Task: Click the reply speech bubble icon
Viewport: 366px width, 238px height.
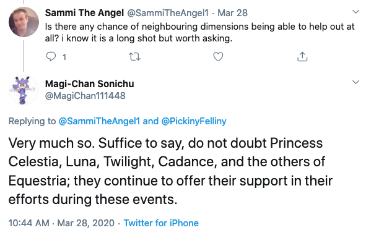Action: click(51, 56)
